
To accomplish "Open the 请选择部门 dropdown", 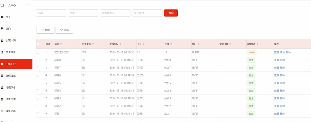I will click(115, 13).
